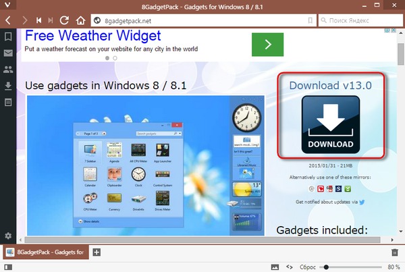Click the horizontal scrollbar left arrow

click(x=21, y=240)
